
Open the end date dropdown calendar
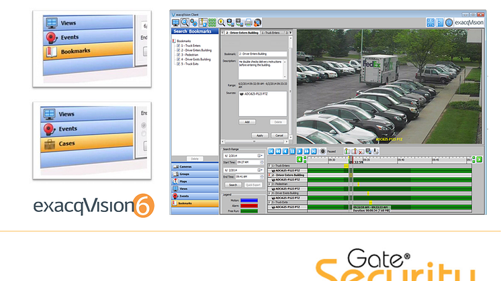[x=260, y=170]
